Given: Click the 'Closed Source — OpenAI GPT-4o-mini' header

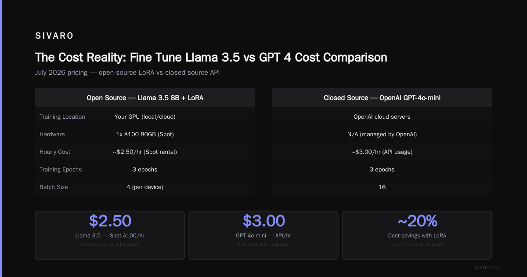Looking at the screenshot, I should [x=382, y=98].
